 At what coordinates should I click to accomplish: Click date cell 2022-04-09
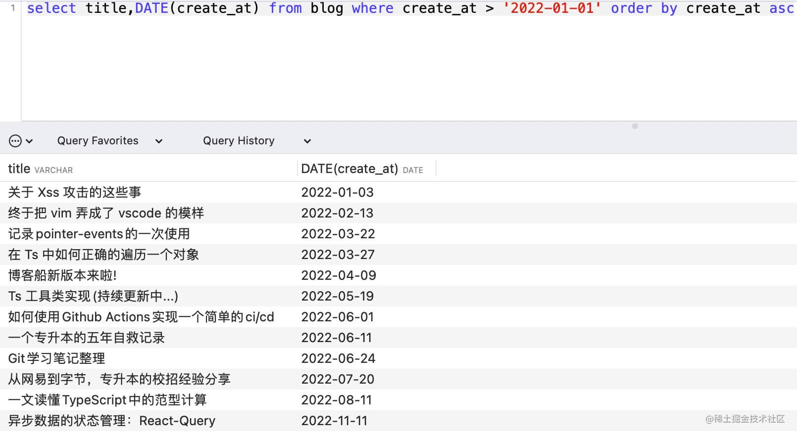(339, 275)
